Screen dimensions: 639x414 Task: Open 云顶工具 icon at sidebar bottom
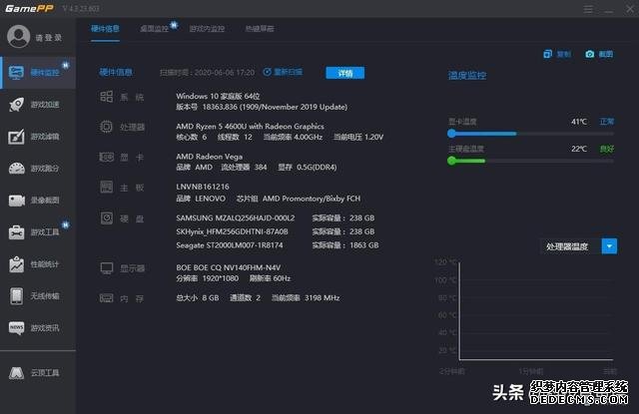(x=17, y=372)
